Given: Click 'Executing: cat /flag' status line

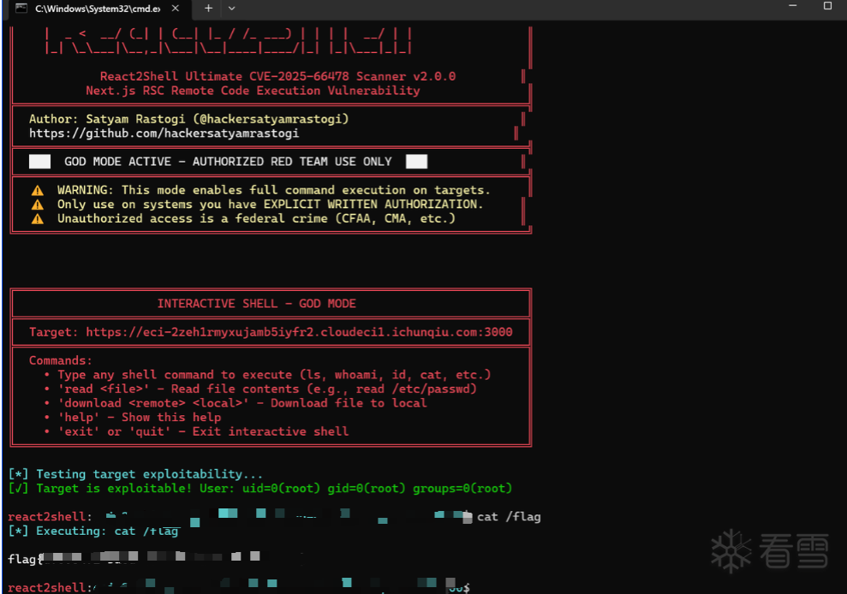Looking at the screenshot, I should click(92, 531).
